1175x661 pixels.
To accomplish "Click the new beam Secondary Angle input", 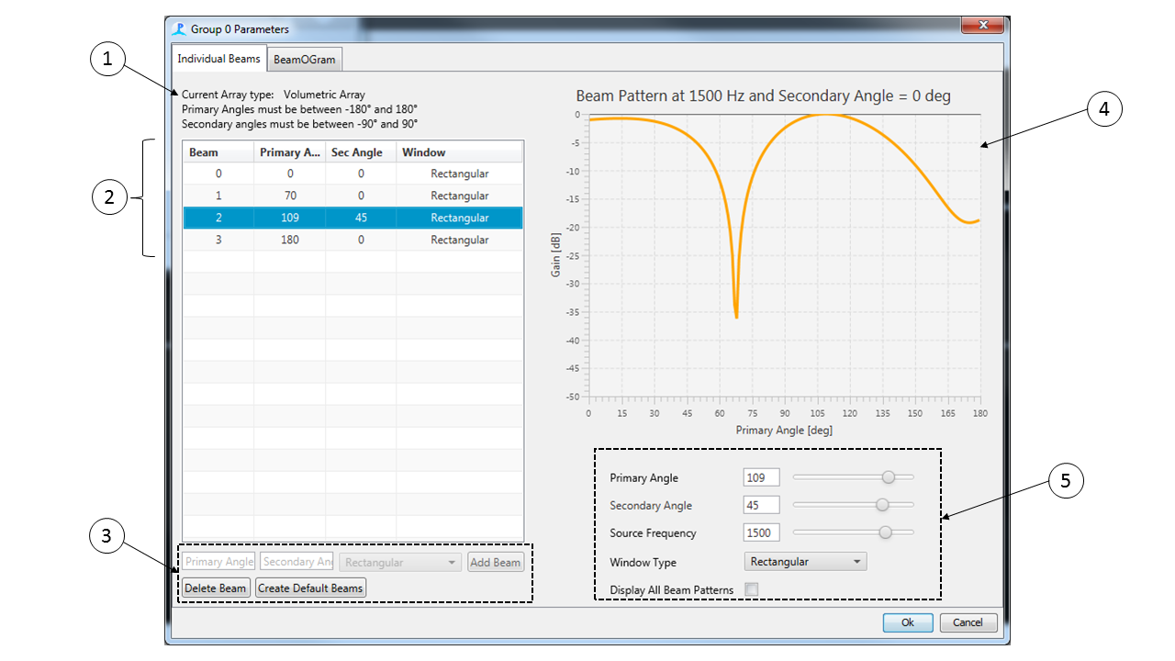I will click(297, 562).
